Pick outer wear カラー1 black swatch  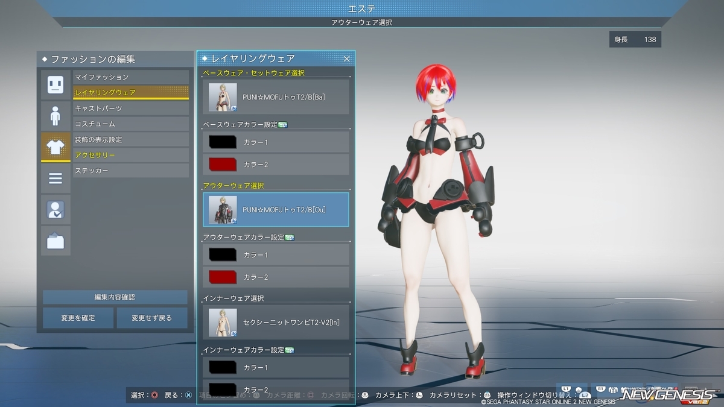[x=223, y=255]
